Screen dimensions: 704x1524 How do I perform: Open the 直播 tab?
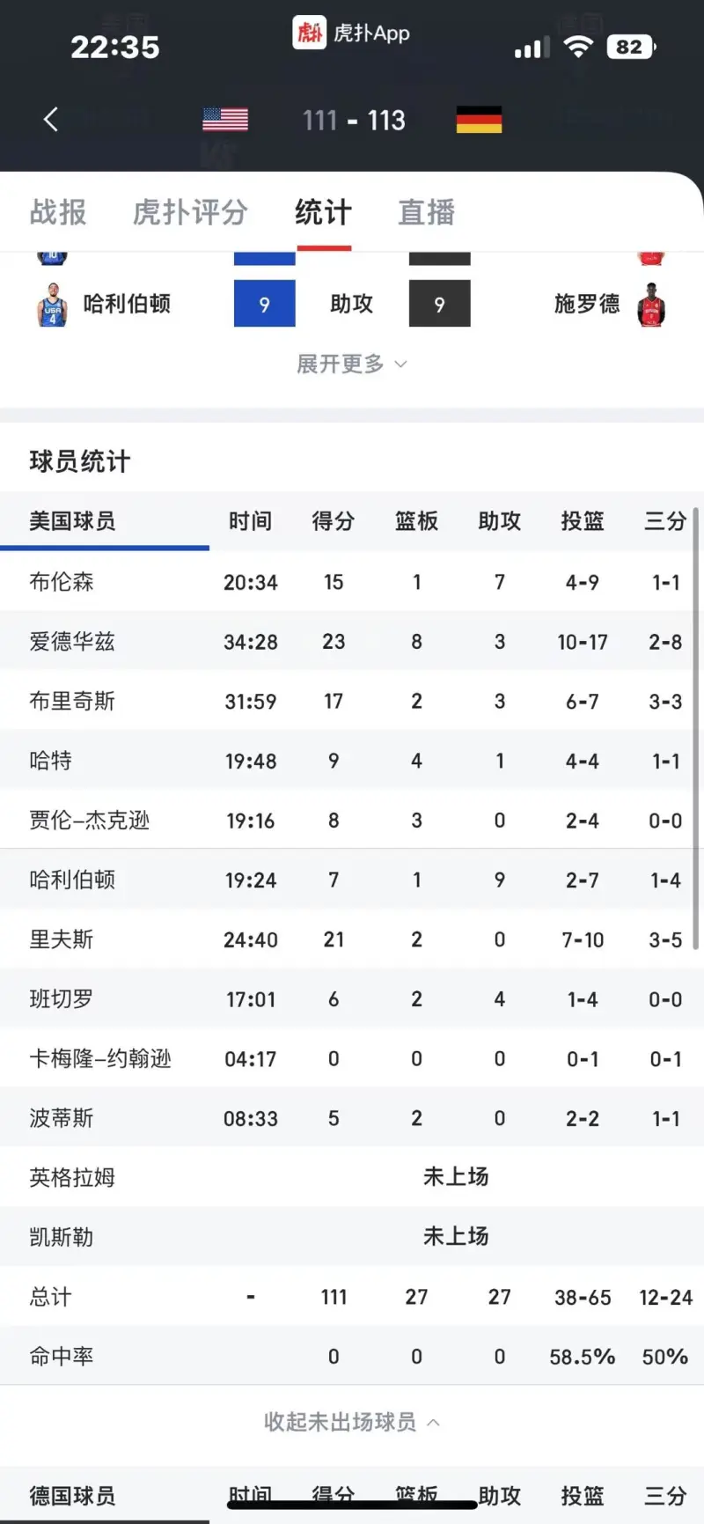tap(426, 212)
